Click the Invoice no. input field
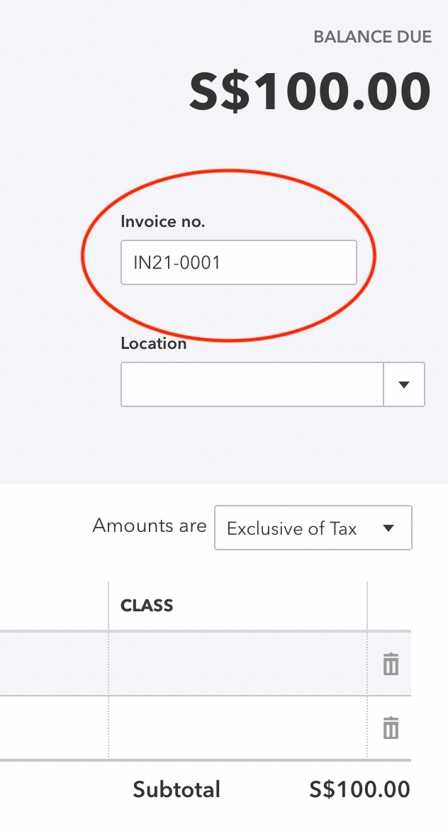 pos(238,262)
